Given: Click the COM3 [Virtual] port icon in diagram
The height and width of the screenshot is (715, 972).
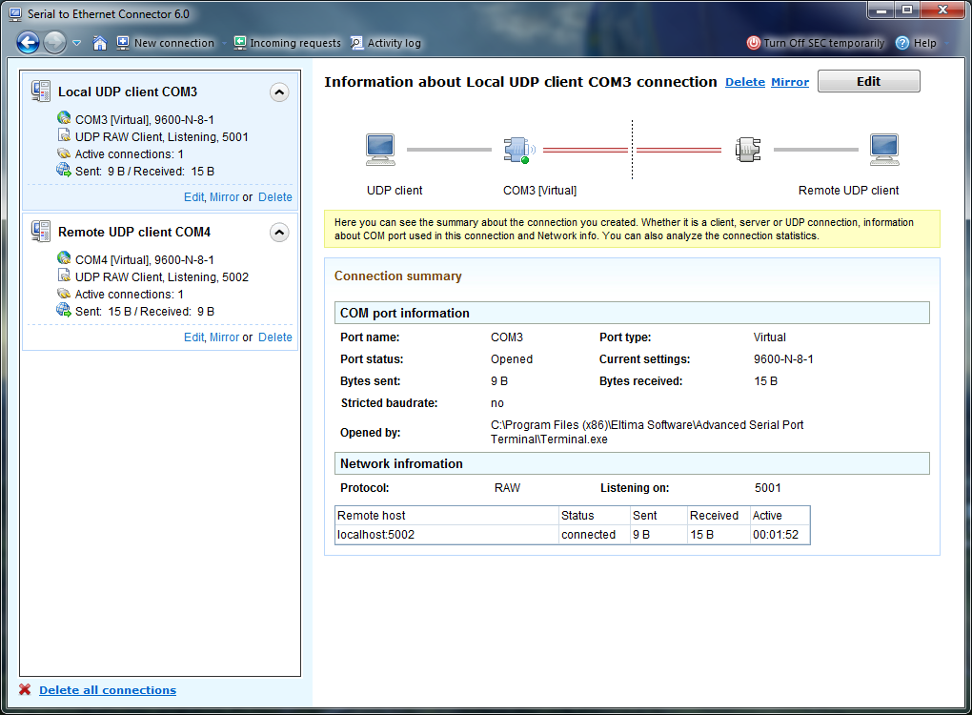Looking at the screenshot, I should click(x=518, y=150).
